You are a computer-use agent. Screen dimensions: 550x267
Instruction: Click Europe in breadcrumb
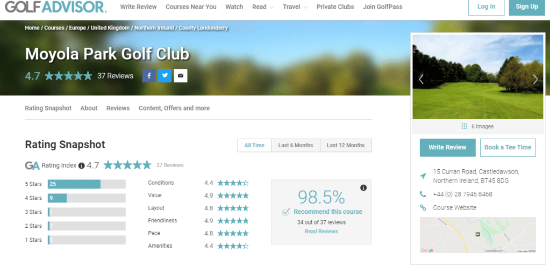click(77, 28)
